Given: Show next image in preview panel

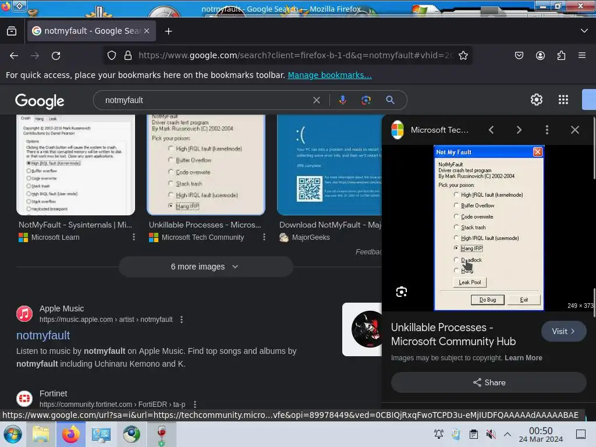Looking at the screenshot, I should point(519,130).
